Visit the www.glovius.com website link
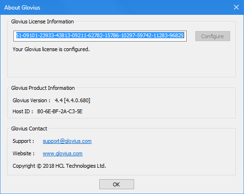Image resolution: width=244 pixels, height=194 pixels. 63,153
